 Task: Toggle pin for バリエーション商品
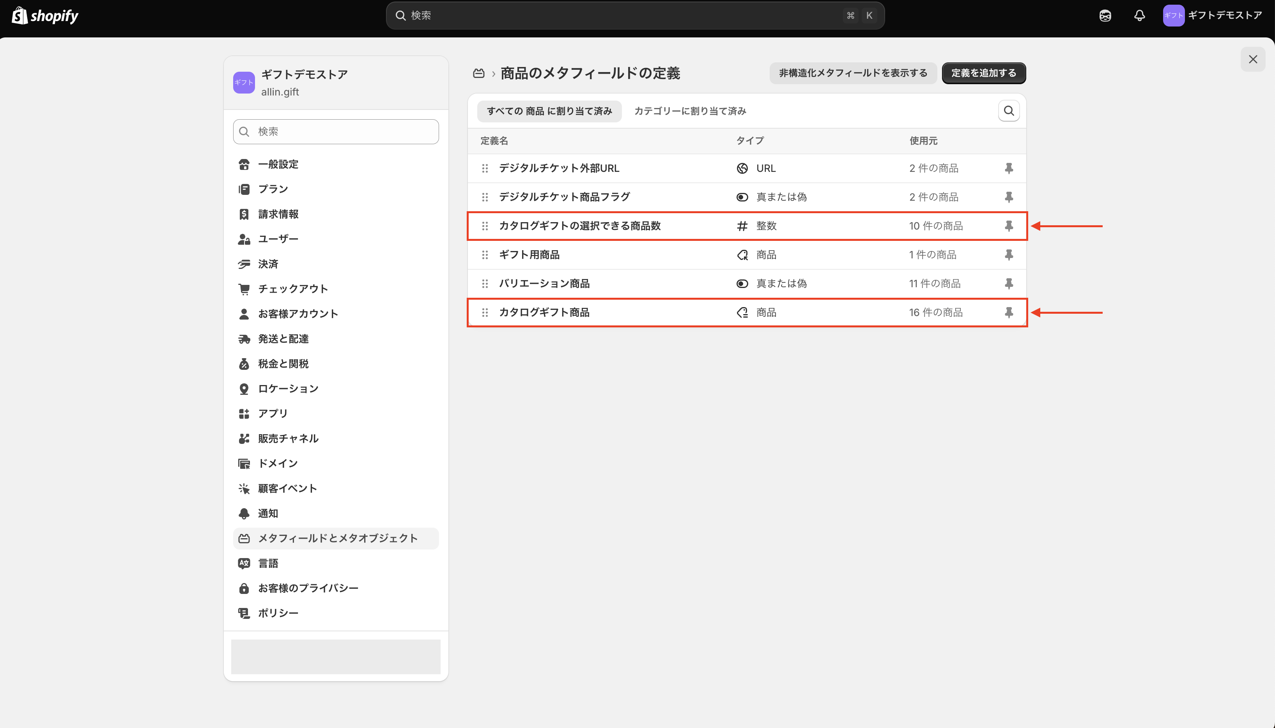tap(1008, 283)
